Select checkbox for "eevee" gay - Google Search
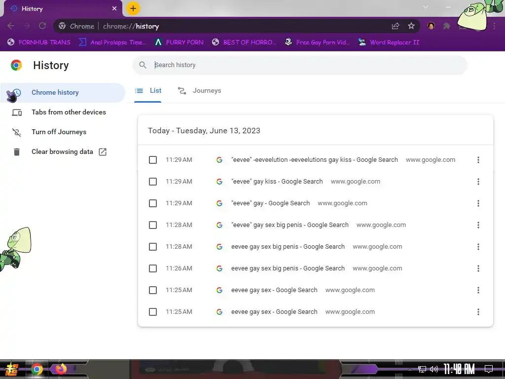The width and height of the screenshot is (505, 379). point(153,203)
